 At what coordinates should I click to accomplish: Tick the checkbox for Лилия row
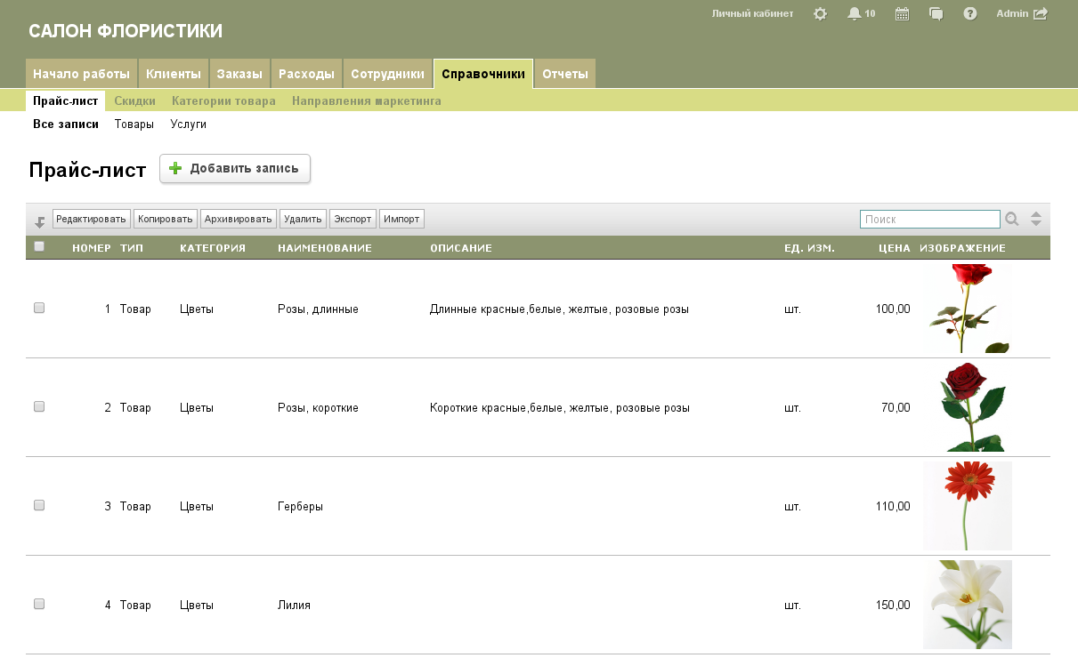(x=39, y=604)
